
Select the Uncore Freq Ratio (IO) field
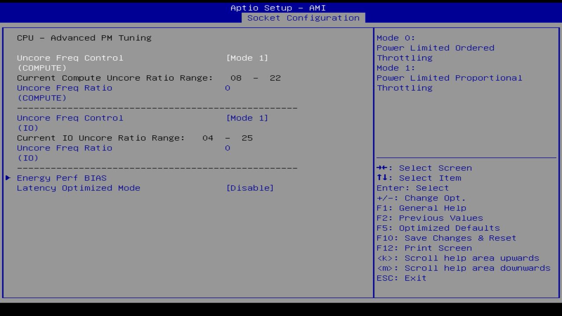(64, 148)
